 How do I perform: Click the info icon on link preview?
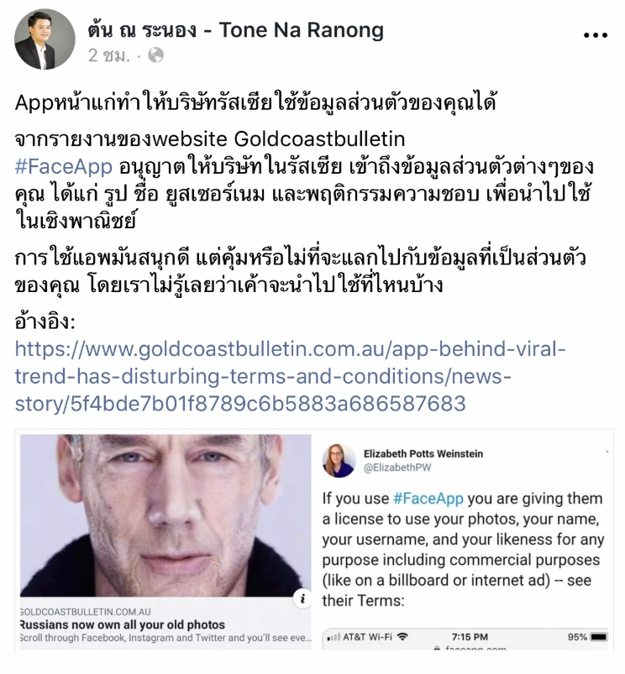(302, 598)
